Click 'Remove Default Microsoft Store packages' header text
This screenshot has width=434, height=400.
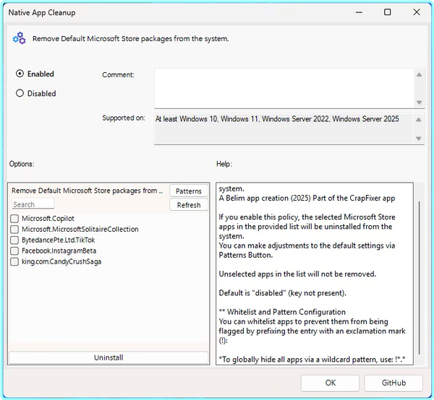point(87,191)
